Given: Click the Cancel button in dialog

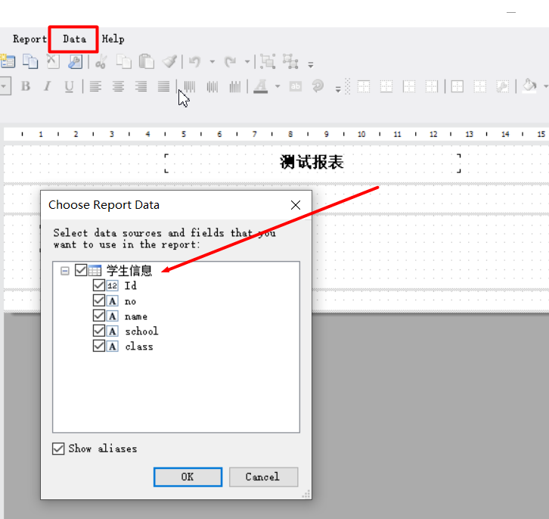Looking at the screenshot, I should [x=262, y=477].
